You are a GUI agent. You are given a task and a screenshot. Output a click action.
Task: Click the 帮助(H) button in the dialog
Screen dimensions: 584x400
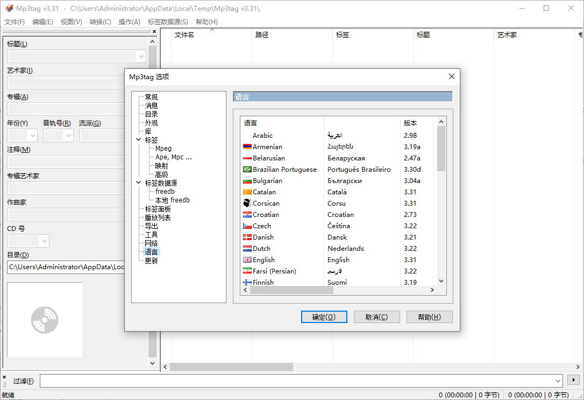(x=429, y=317)
